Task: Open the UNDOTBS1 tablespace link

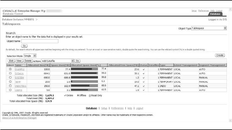Action: [x=20, y=86]
